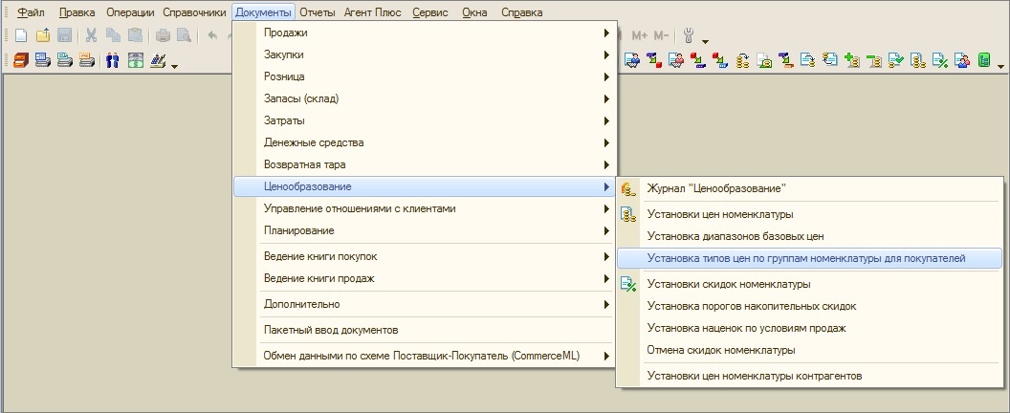Click the two blue people icon
This screenshot has height=413, width=1010.
point(112,60)
